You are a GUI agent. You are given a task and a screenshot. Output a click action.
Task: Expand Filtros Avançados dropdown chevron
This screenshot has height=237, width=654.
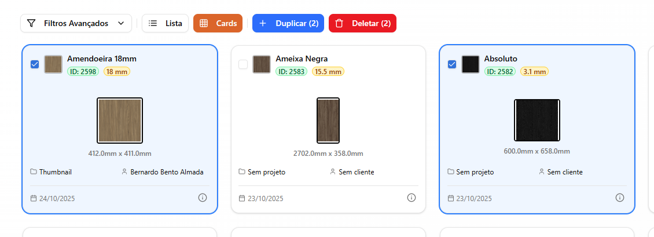tap(121, 23)
